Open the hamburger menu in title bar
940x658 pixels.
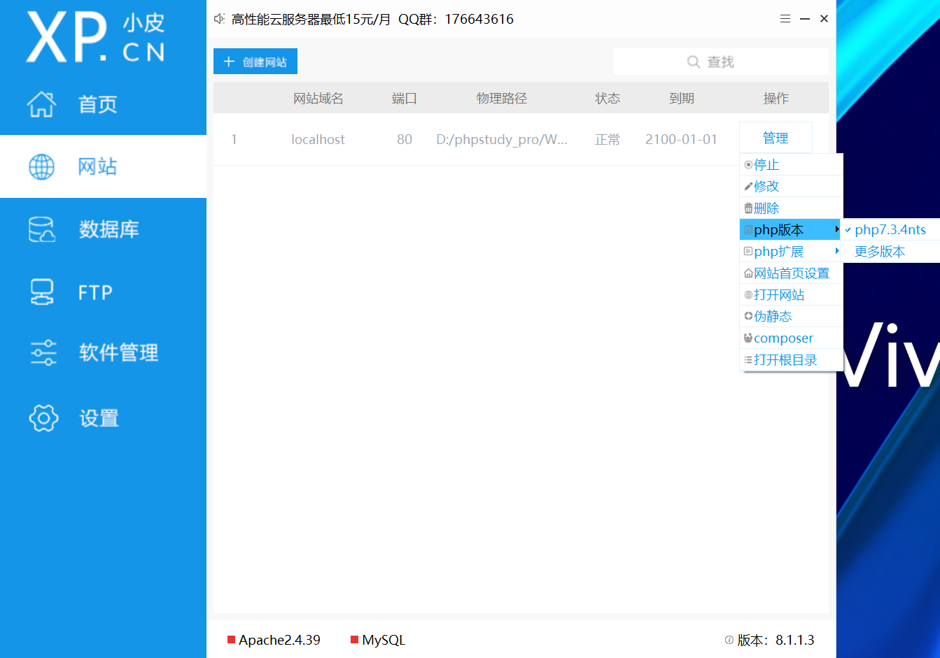click(785, 19)
